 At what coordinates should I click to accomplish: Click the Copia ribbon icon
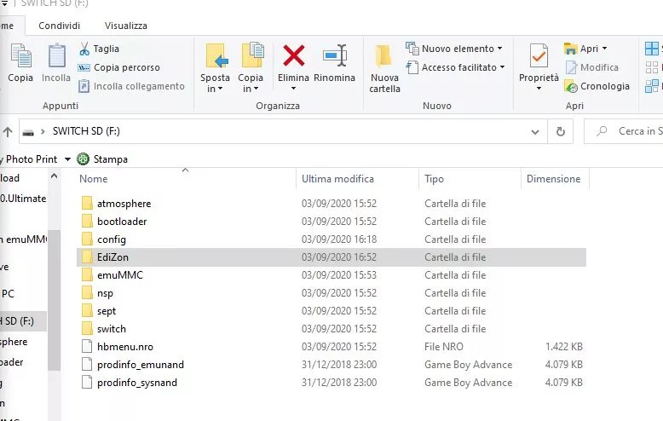click(x=20, y=55)
